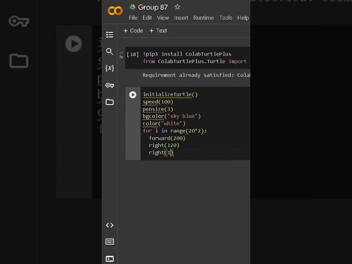Click the Google Drive icon next to Group 87

pyautogui.click(x=133, y=7)
